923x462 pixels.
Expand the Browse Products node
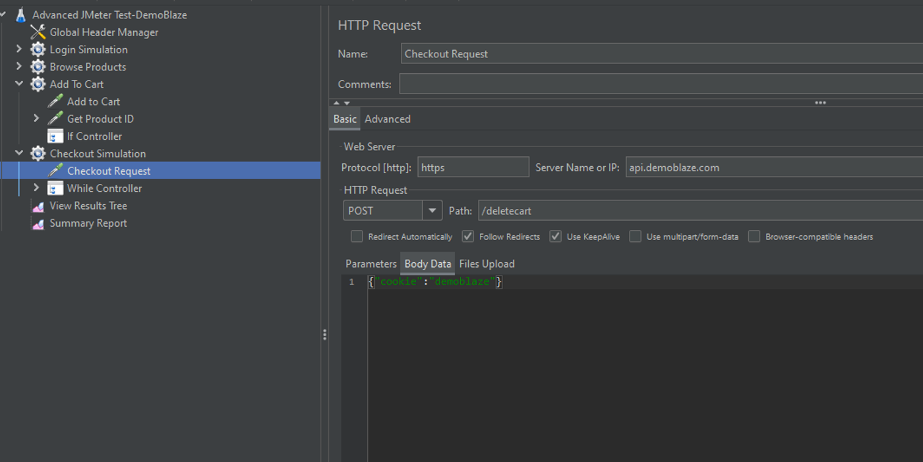pos(18,67)
